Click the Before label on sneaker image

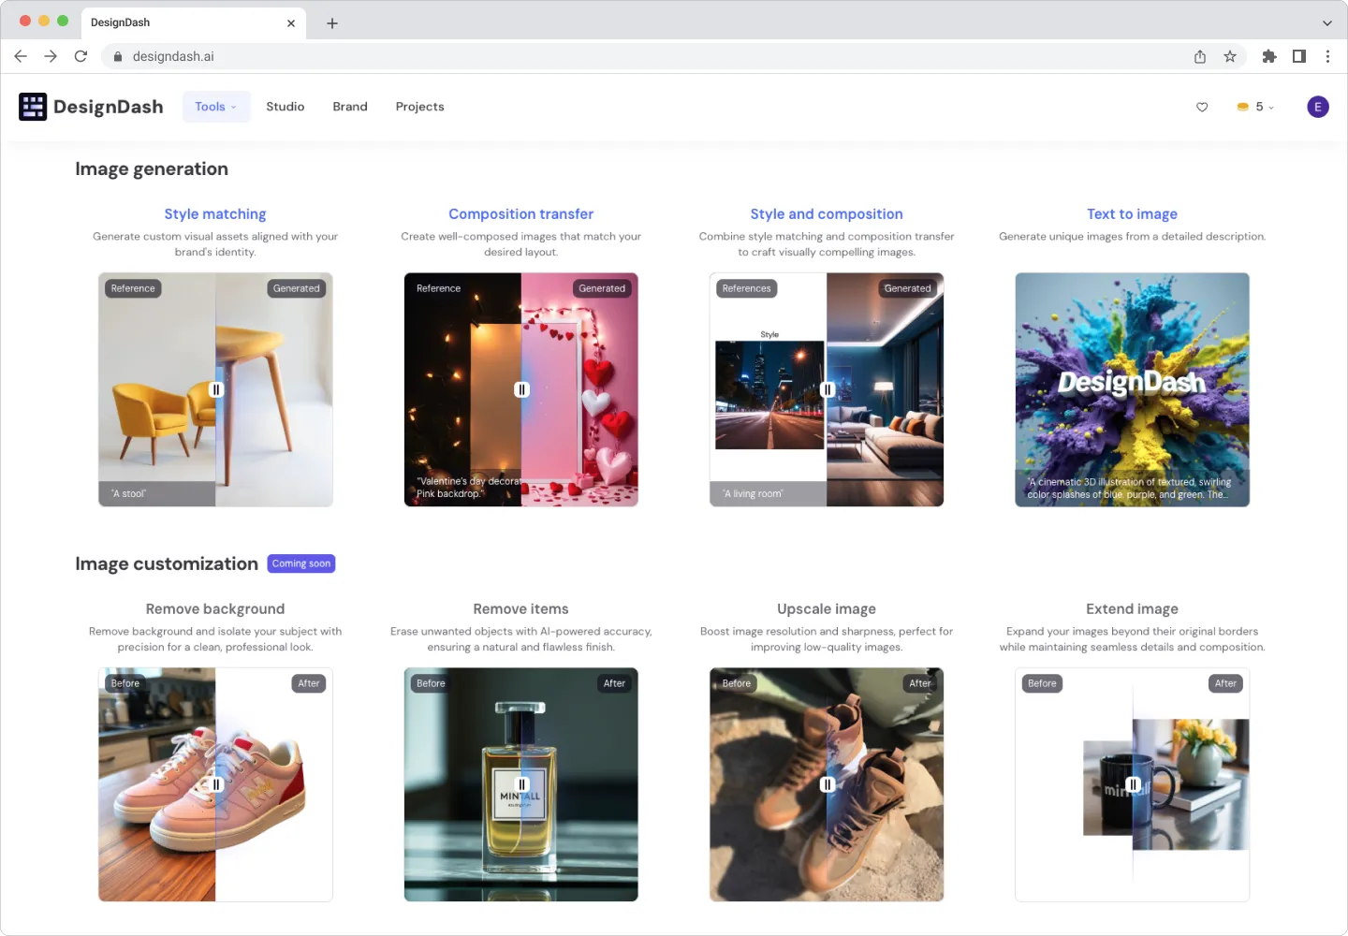tap(125, 683)
